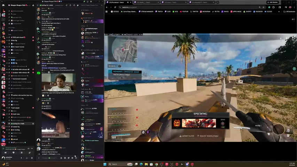Expand the chall-rules channel arrow
This screenshot has height=167, width=297.
(x=7, y=114)
